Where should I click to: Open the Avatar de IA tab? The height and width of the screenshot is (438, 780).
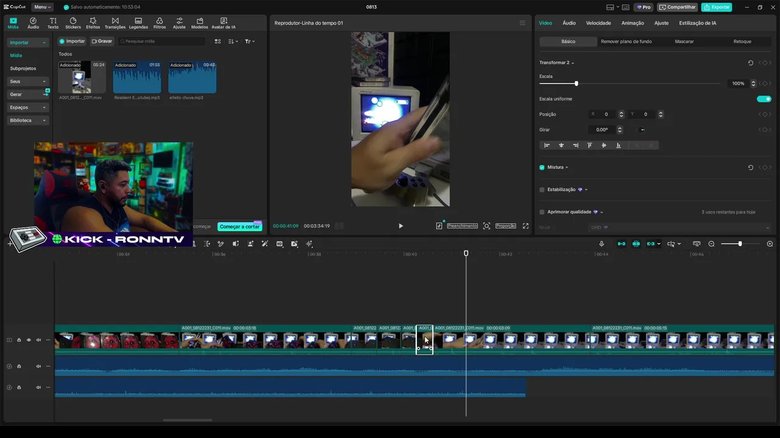224,23
